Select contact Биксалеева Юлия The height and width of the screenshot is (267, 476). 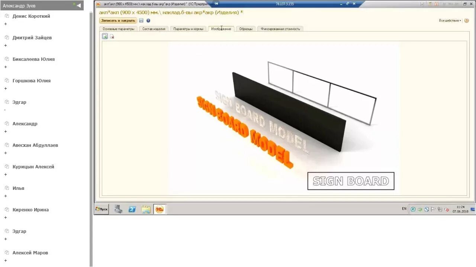point(33,59)
